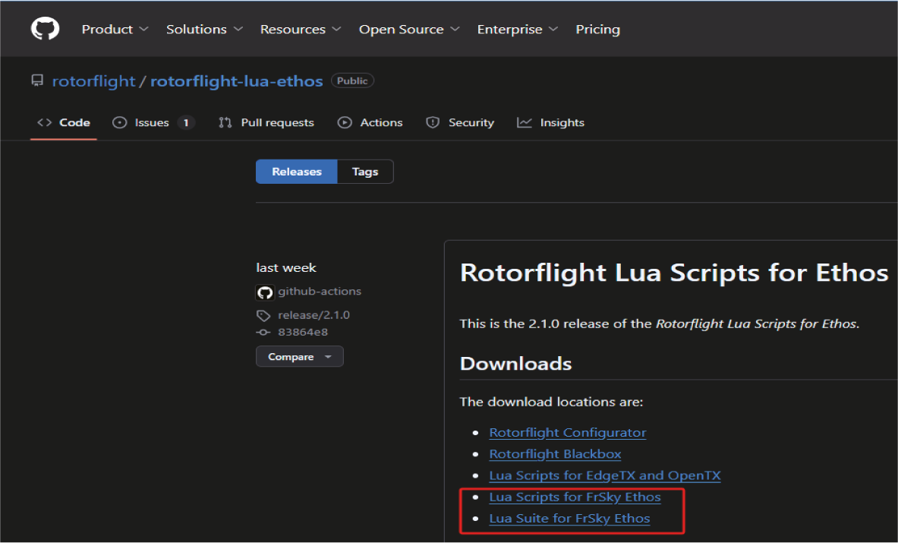The image size is (898, 543).
Task: View the Insights tab
Action: (x=551, y=123)
